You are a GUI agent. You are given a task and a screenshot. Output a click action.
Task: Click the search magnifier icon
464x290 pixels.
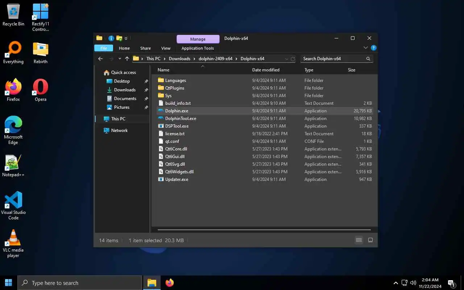tap(368, 59)
